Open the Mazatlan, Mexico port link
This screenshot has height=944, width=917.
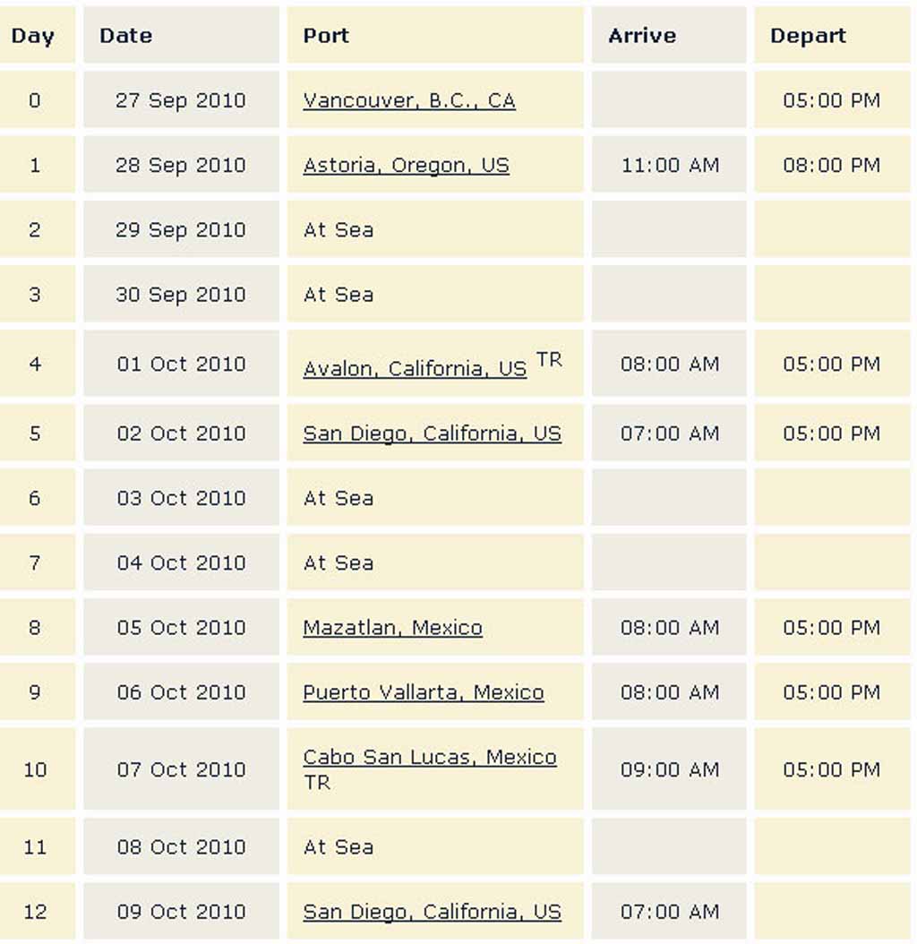click(x=392, y=628)
